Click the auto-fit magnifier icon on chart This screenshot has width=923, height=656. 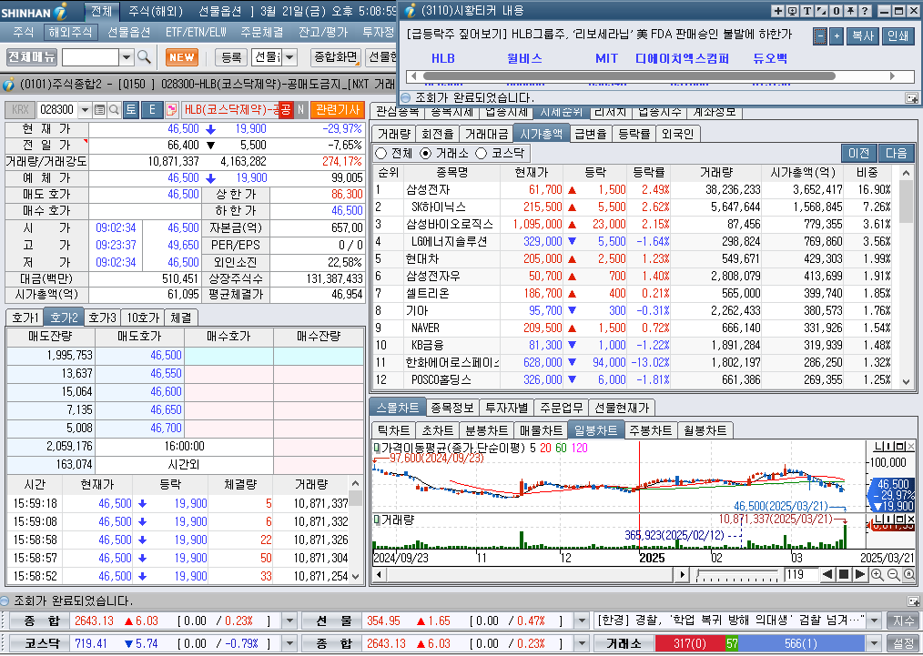point(908,575)
